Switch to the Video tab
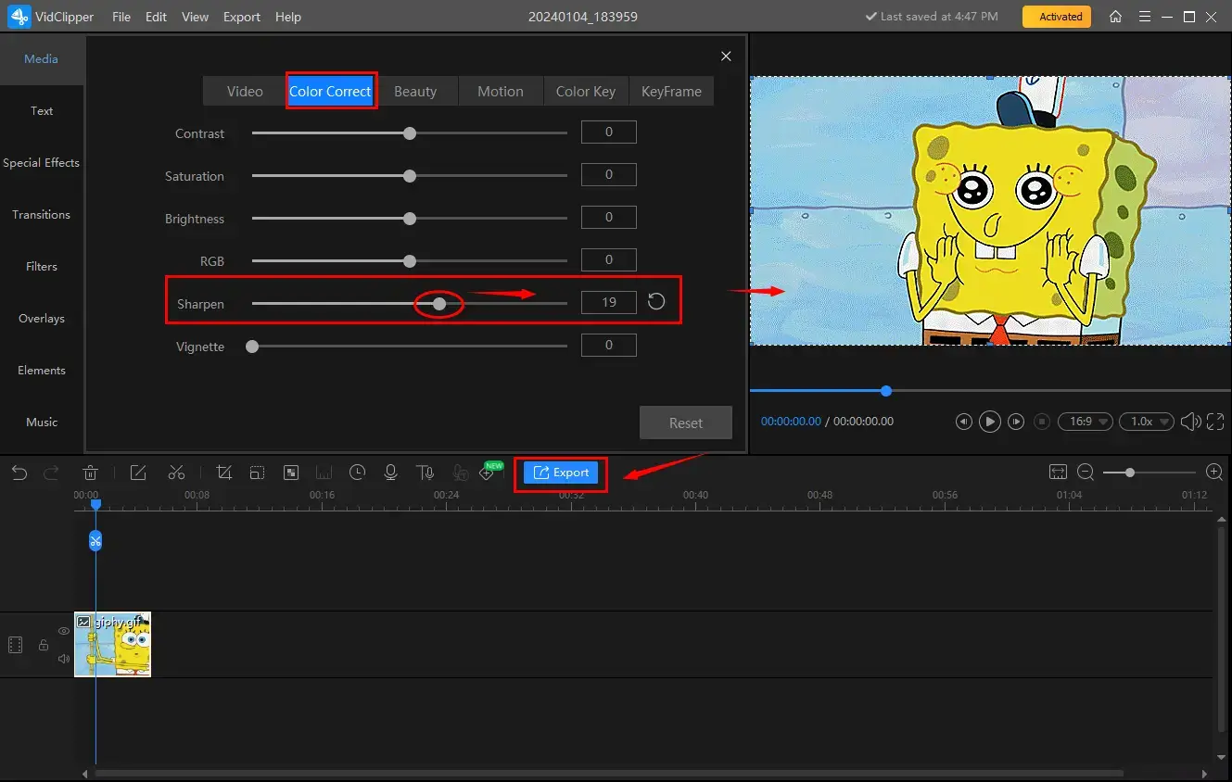 click(x=245, y=91)
